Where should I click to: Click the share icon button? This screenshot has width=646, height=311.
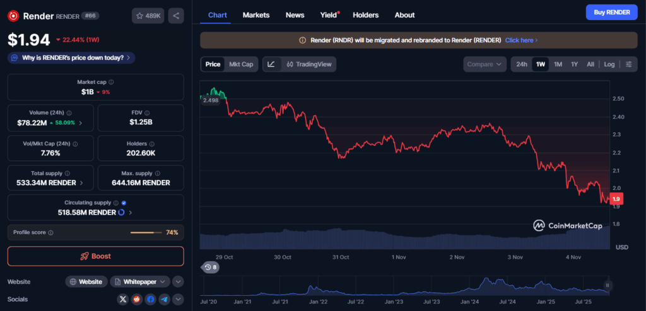point(176,16)
